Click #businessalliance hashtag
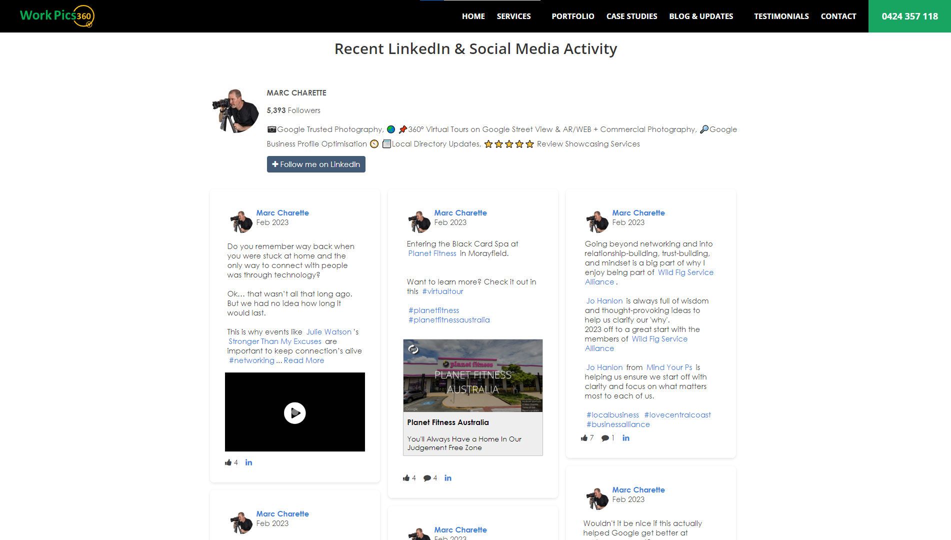 [x=618, y=424]
